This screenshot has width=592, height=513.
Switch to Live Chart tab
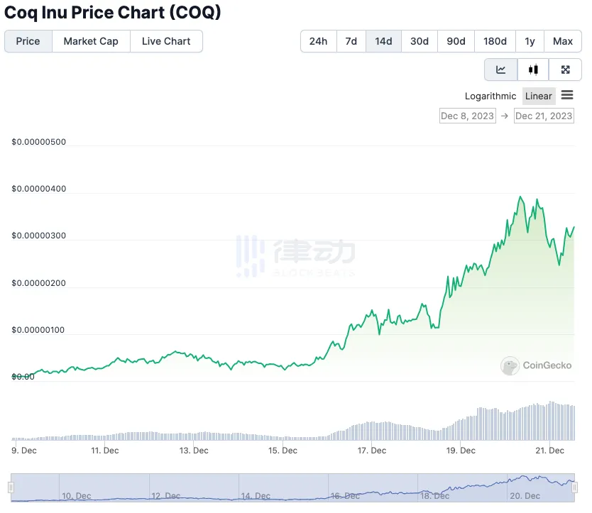pos(166,41)
